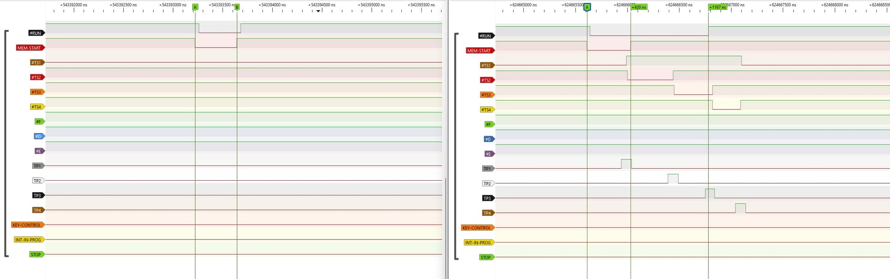Click the +543395000 ns ruler label
Viewport: 890px width, 279px height.
[x=372, y=5]
